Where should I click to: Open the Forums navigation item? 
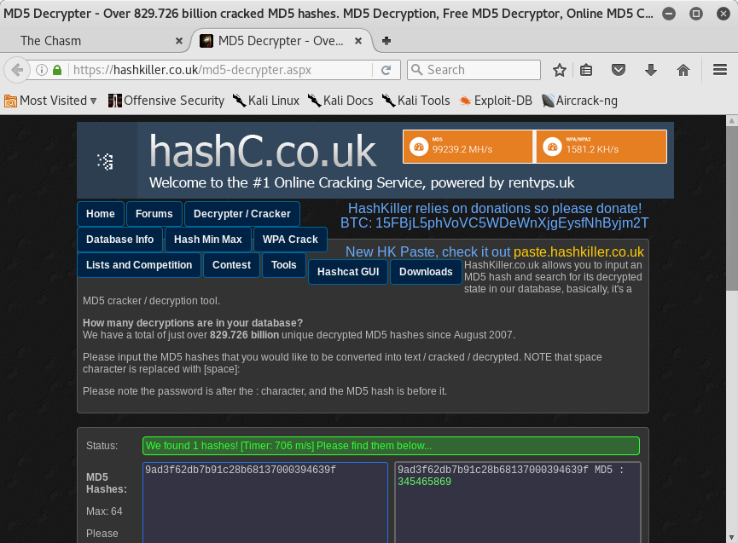coord(154,214)
